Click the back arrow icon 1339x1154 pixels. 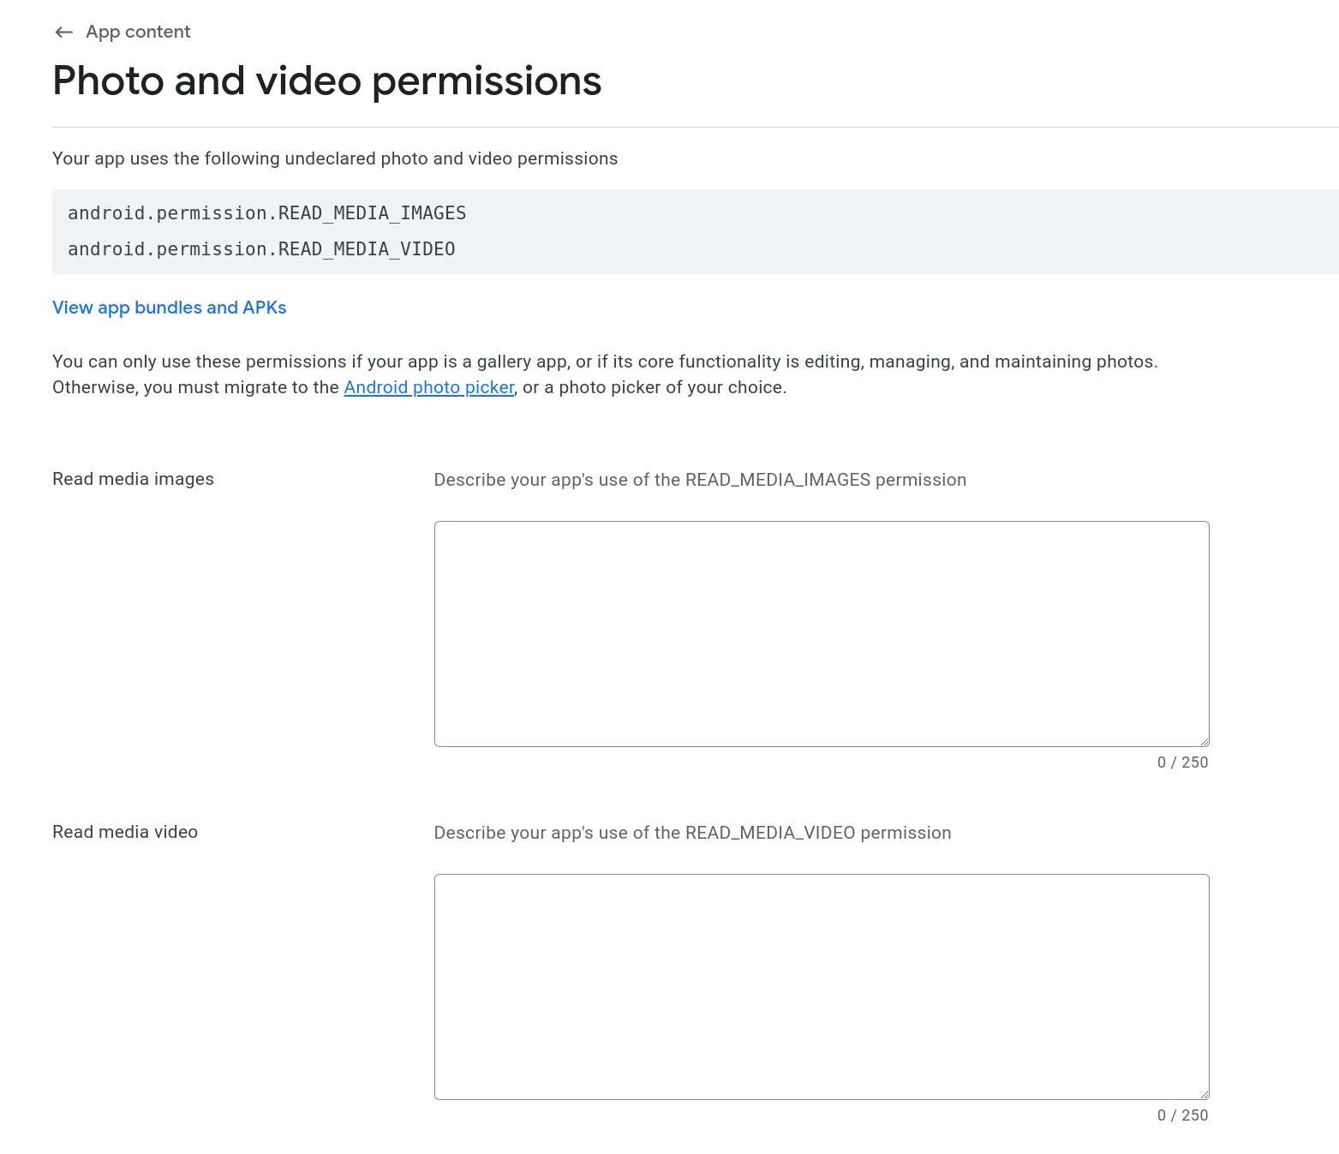point(63,33)
